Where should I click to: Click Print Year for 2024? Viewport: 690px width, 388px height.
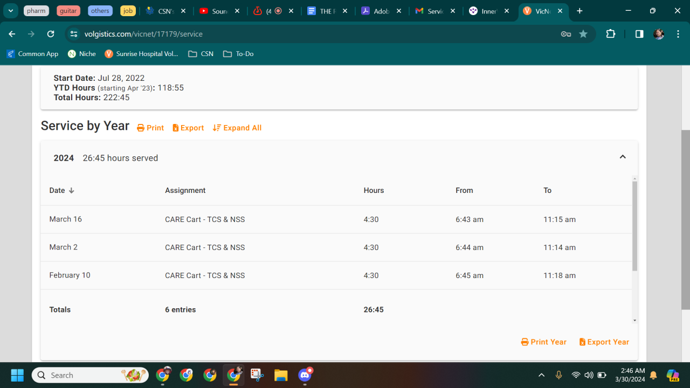pyautogui.click(x=544, y=342)
